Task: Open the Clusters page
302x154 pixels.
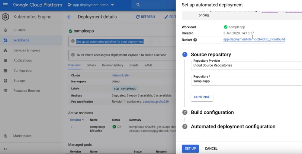Action: pos(19,30)
